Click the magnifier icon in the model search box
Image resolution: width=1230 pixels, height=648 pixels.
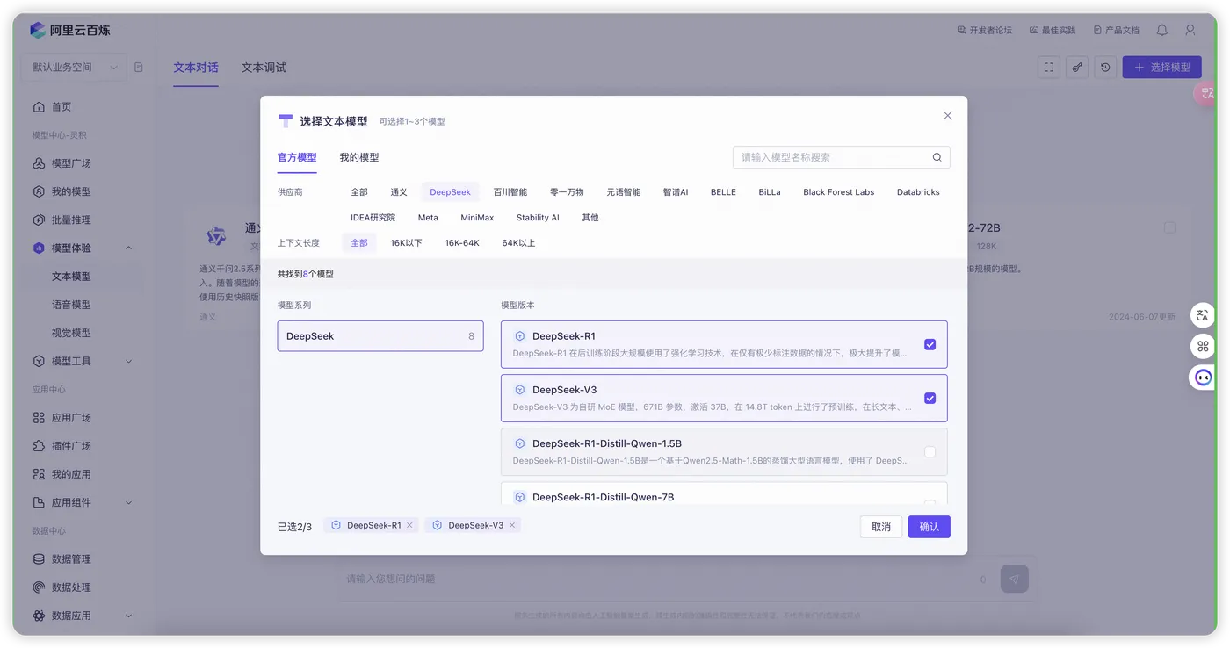(937, 157)
